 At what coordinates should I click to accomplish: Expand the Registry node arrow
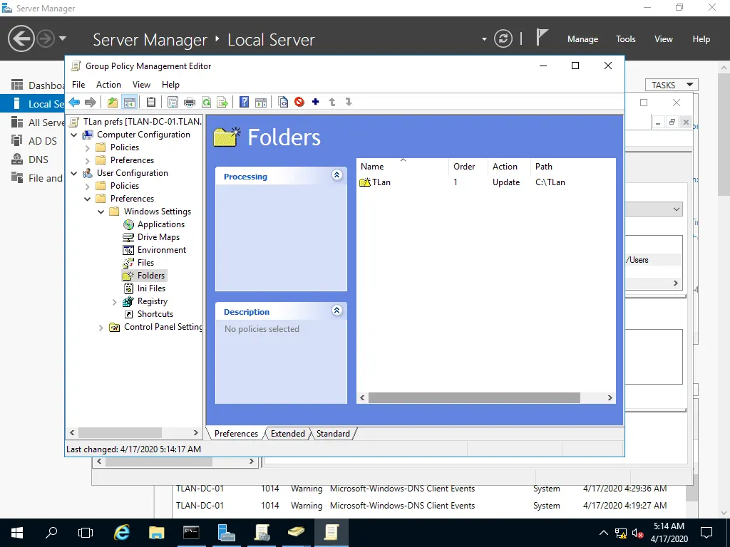point(115,302)
